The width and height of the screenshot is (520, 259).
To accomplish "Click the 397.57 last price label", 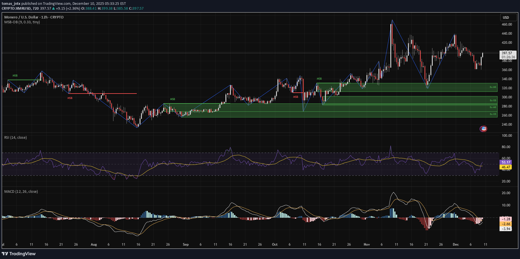I will pos(508,53).
